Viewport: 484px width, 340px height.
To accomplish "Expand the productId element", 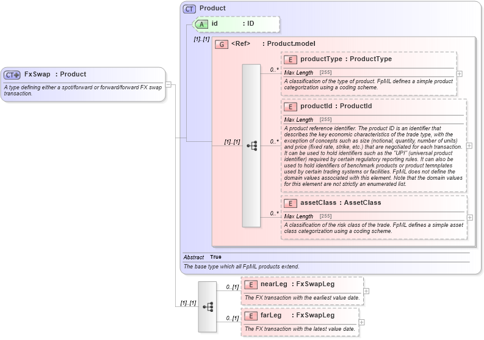I will point(469,146).
